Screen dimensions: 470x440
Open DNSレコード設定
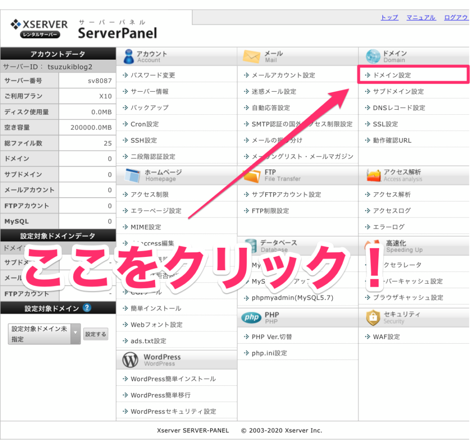tap(399, 108)
